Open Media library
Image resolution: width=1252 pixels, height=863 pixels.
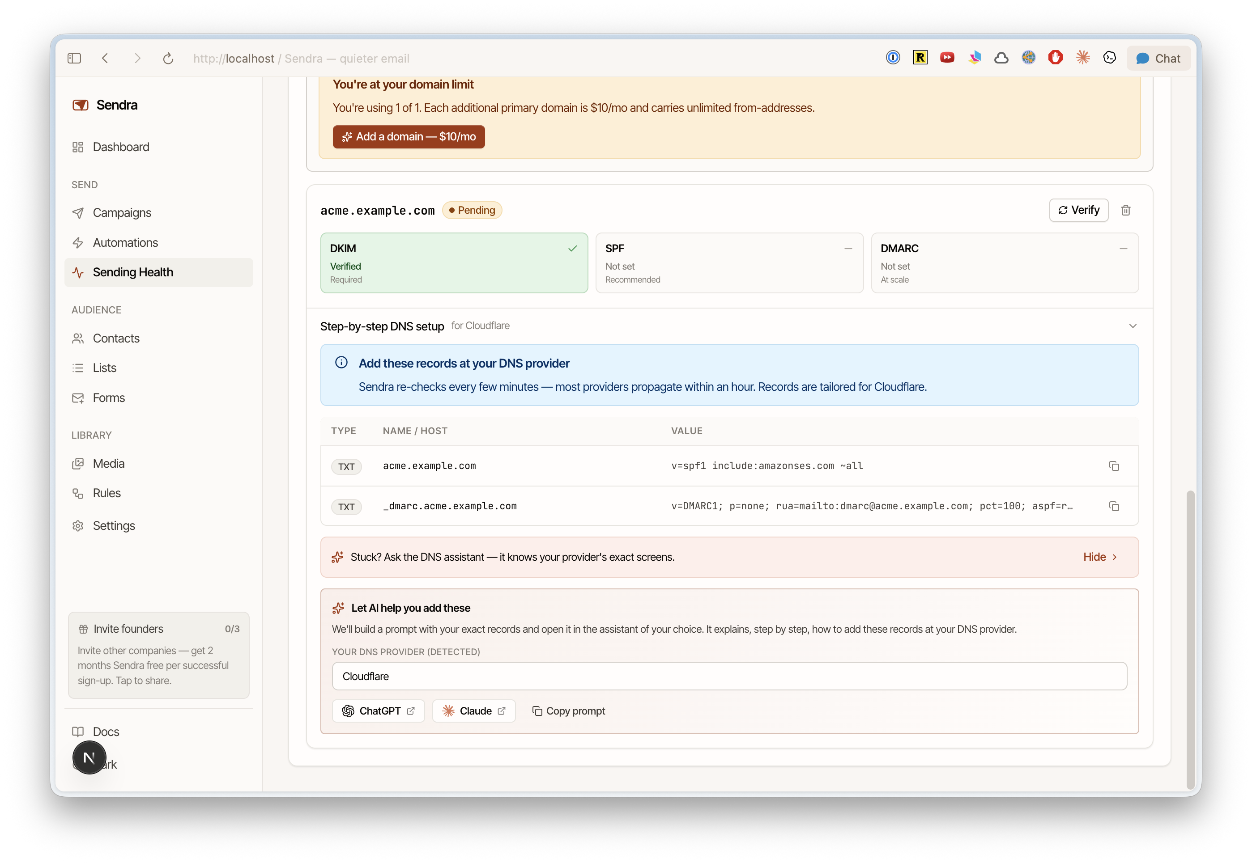coord(158,464)
